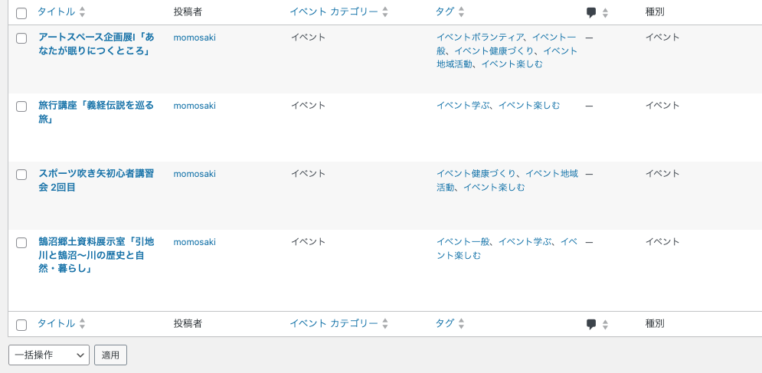The height and width of the screenshot is (373, 762).
Task: Check the select-all checkbox in the header row
Action: click(21, 13)
